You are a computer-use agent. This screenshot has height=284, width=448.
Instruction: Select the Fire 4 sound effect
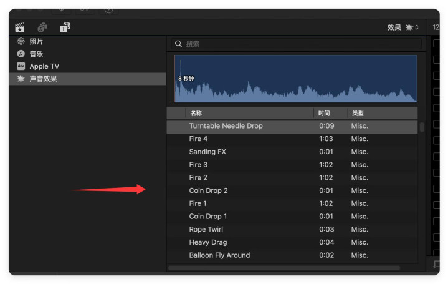coord(292,139)
